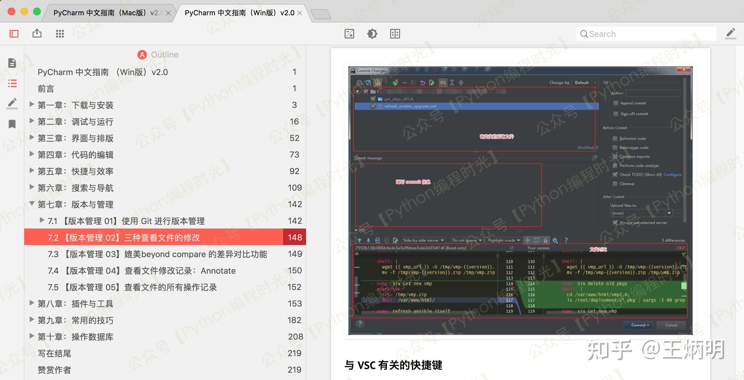This screenshot has height=380, width=744.
Task: Open the page thumbnails grid view
Action: coord(60,33)
